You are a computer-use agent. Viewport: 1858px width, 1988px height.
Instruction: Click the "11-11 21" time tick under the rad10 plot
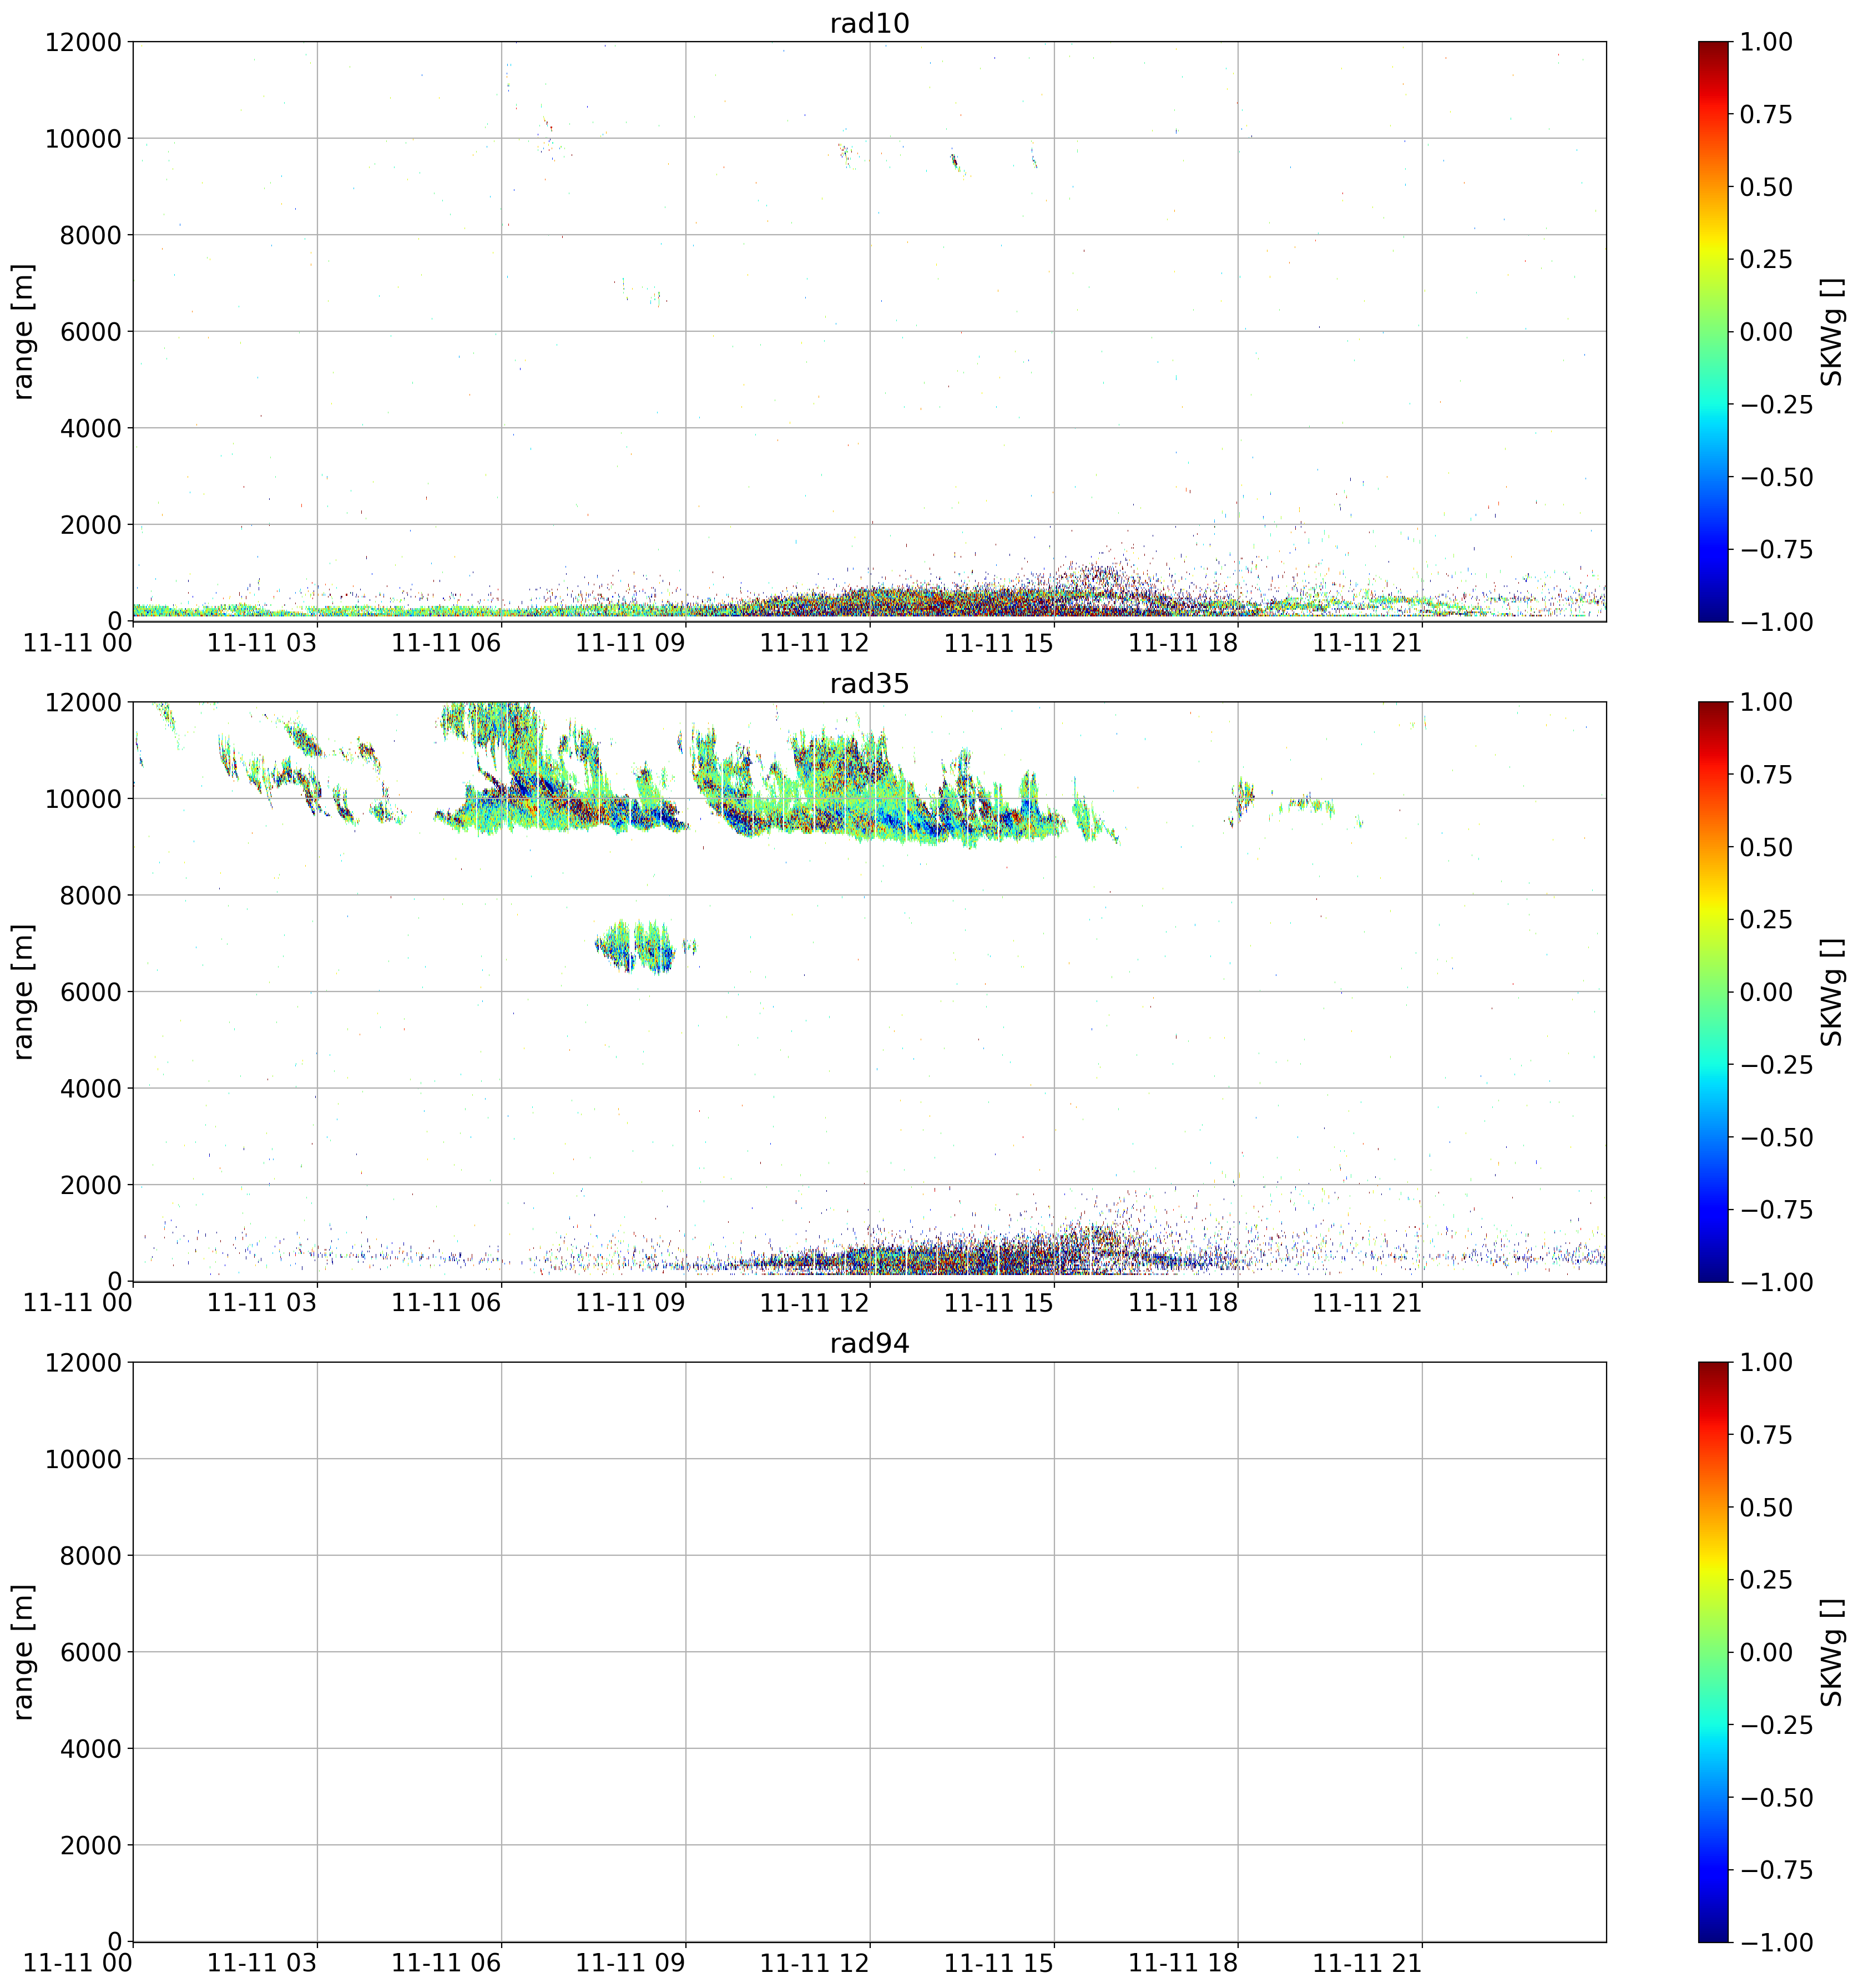click(x=1367, y=643)
